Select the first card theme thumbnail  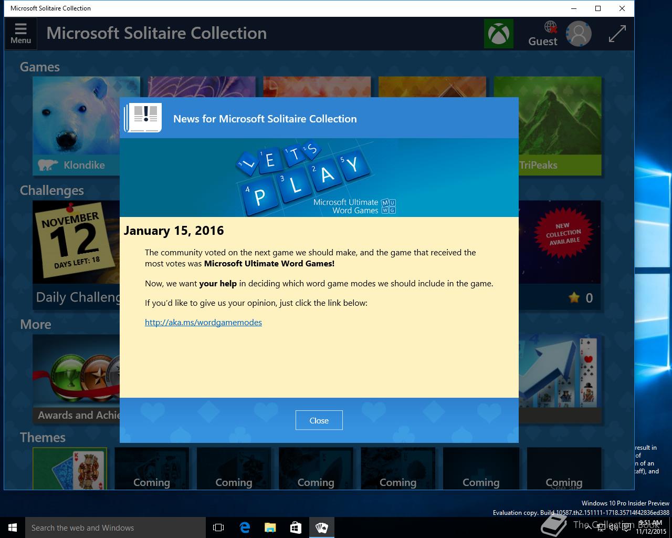pyautogui.click(x=70, y=469)
